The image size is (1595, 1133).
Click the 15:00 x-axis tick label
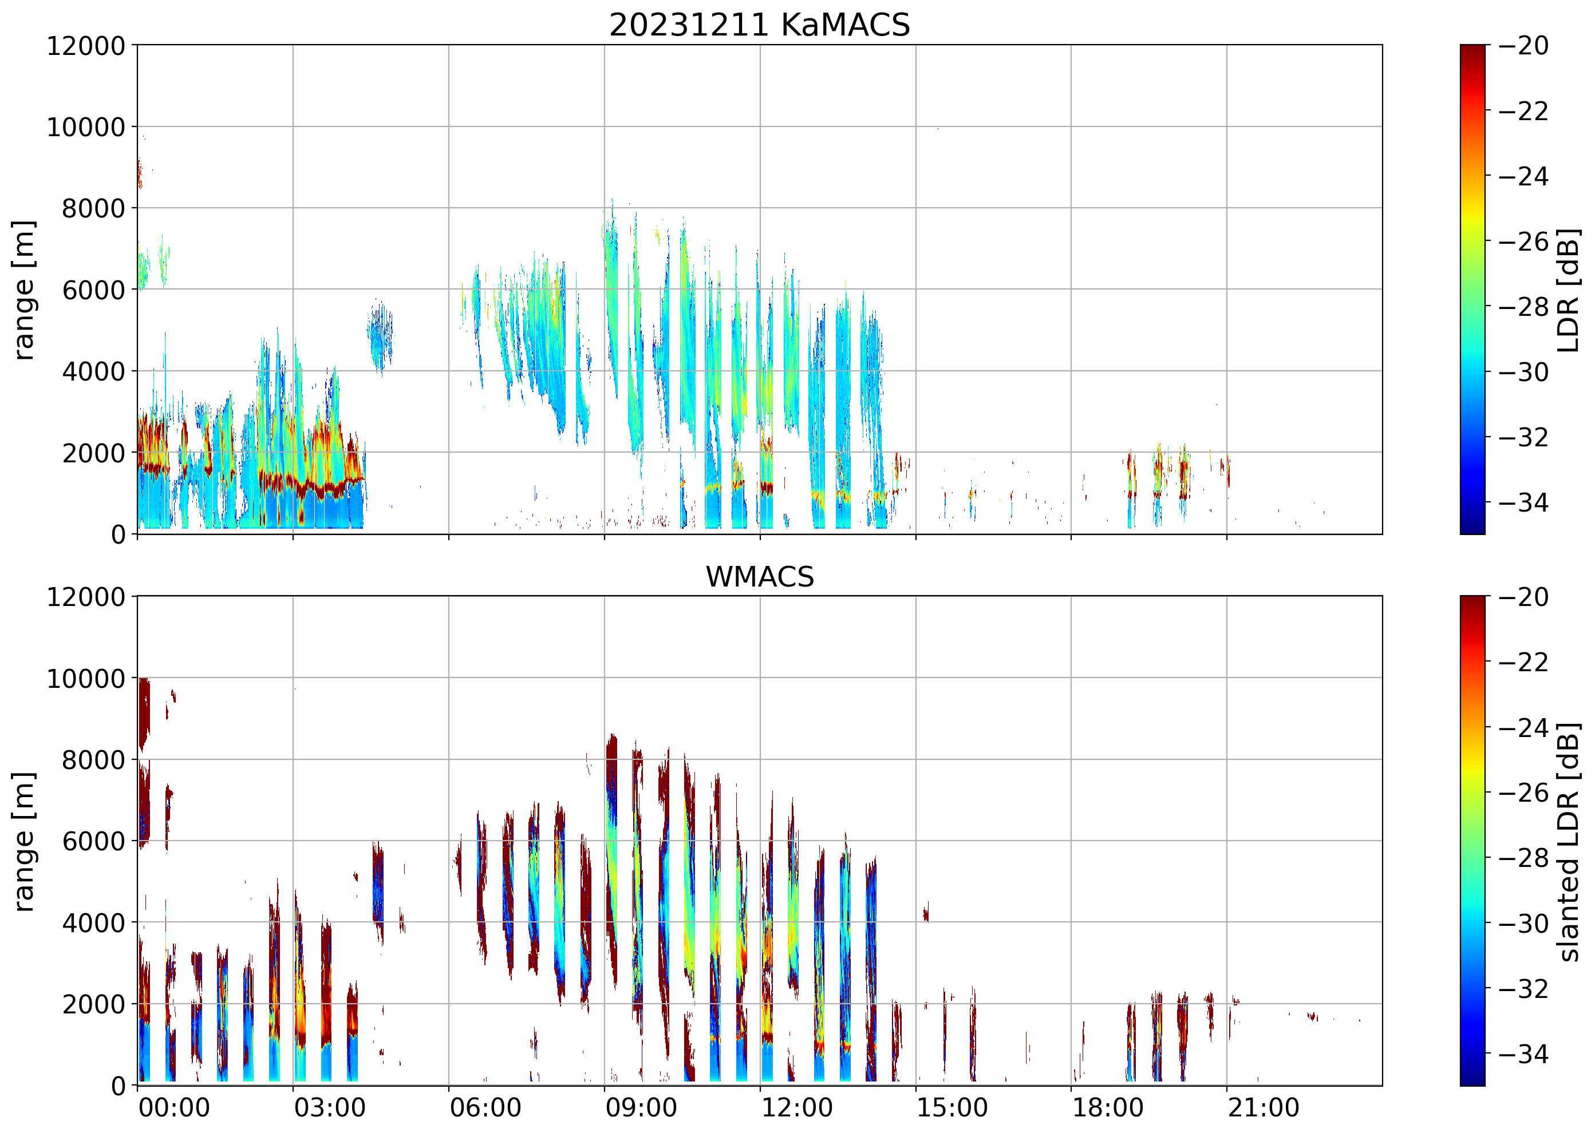click(x=952, y=1108)
